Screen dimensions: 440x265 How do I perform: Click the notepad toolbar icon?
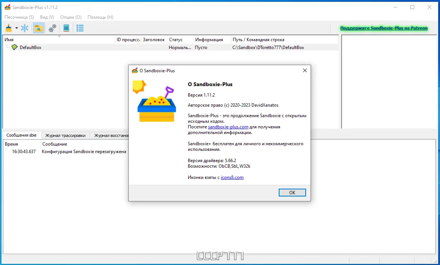point(66,28)
